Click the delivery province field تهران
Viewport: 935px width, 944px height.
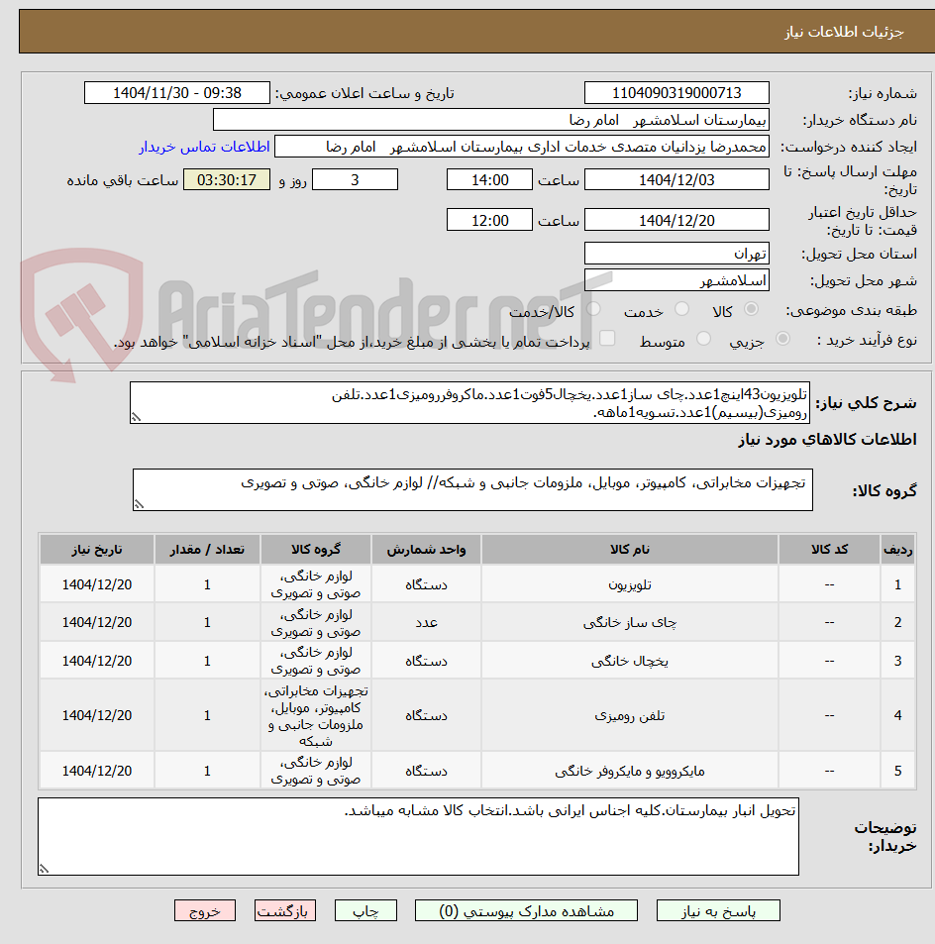point(676,254)
